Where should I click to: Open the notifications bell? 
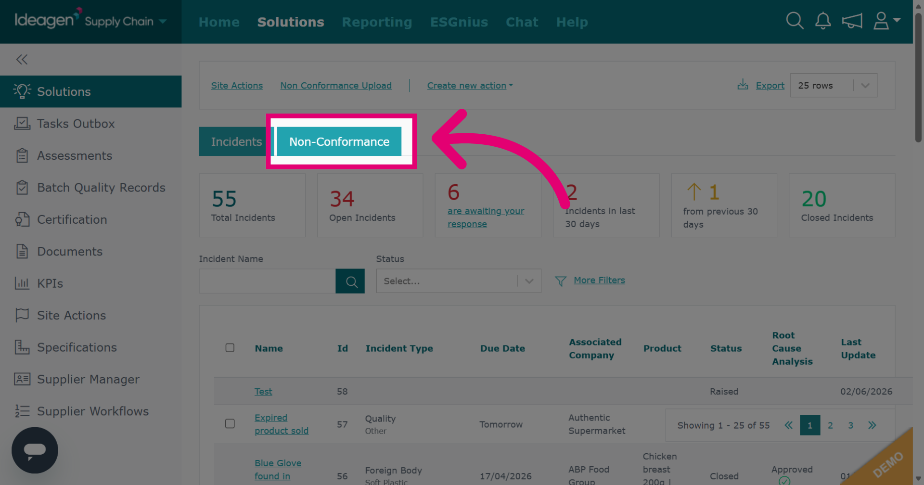[x=823, y=21]
